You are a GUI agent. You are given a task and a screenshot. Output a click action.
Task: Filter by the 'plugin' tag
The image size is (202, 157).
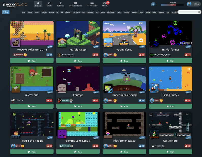pos(67,12)
